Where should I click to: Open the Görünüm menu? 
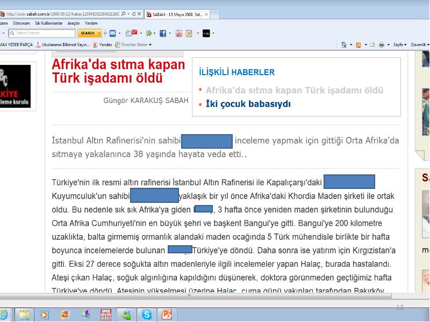coord(21,23)
